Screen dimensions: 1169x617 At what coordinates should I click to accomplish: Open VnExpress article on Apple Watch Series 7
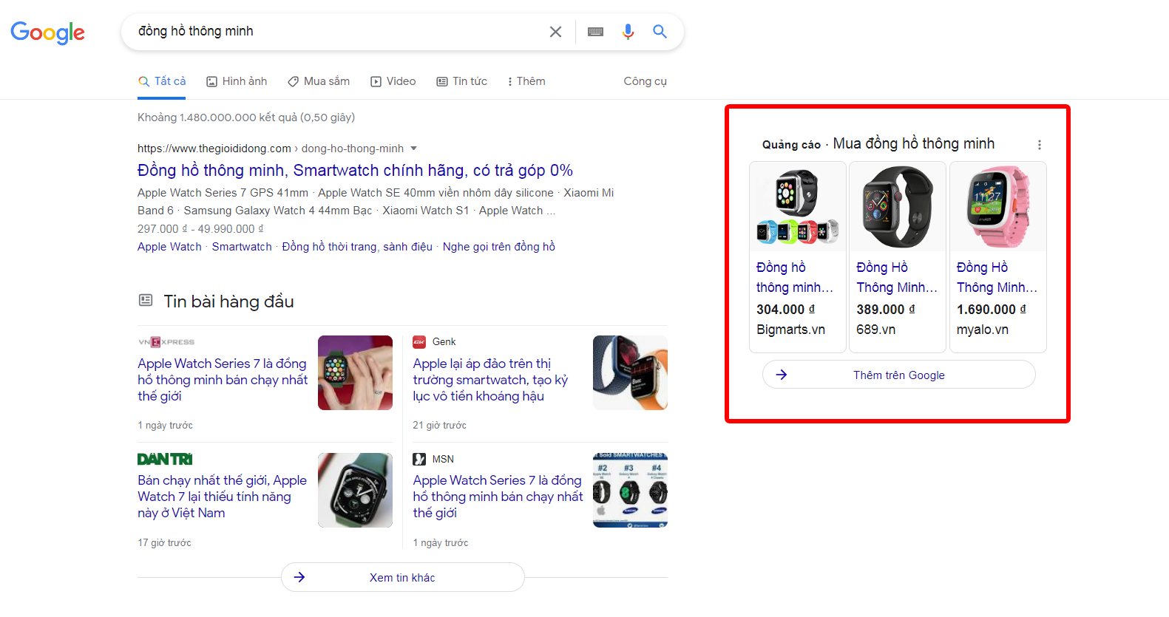pos(223,380)
